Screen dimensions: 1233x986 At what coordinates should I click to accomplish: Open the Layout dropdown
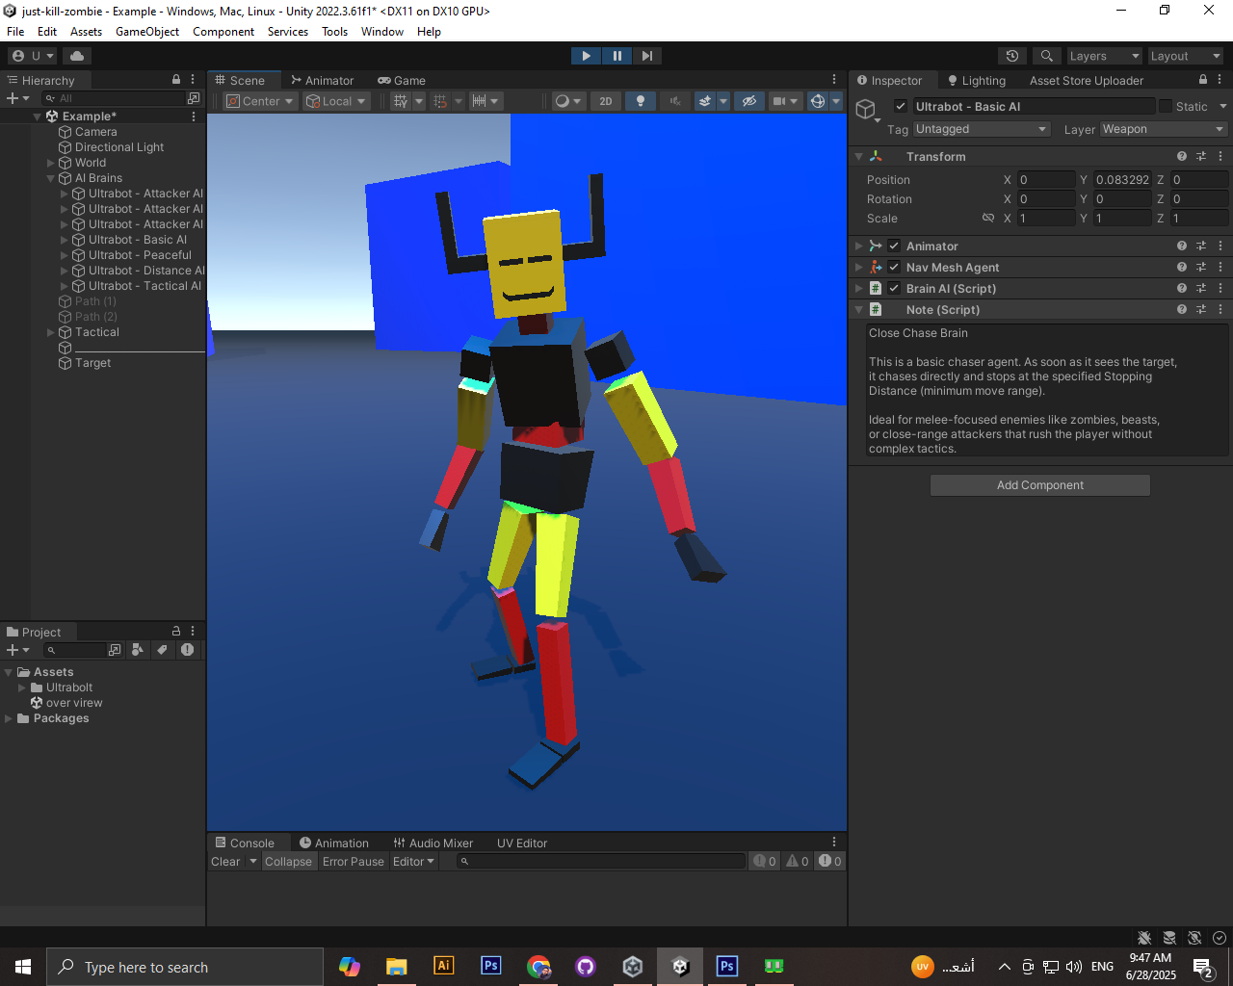1185,56
